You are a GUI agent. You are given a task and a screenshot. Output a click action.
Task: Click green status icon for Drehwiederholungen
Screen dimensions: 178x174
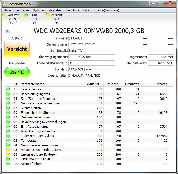(8, 117)
